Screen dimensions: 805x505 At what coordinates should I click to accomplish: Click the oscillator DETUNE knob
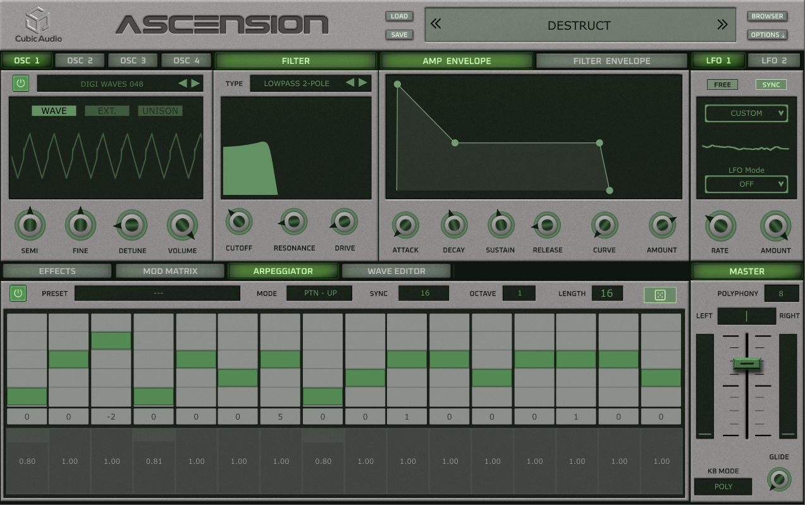point(132,225)
